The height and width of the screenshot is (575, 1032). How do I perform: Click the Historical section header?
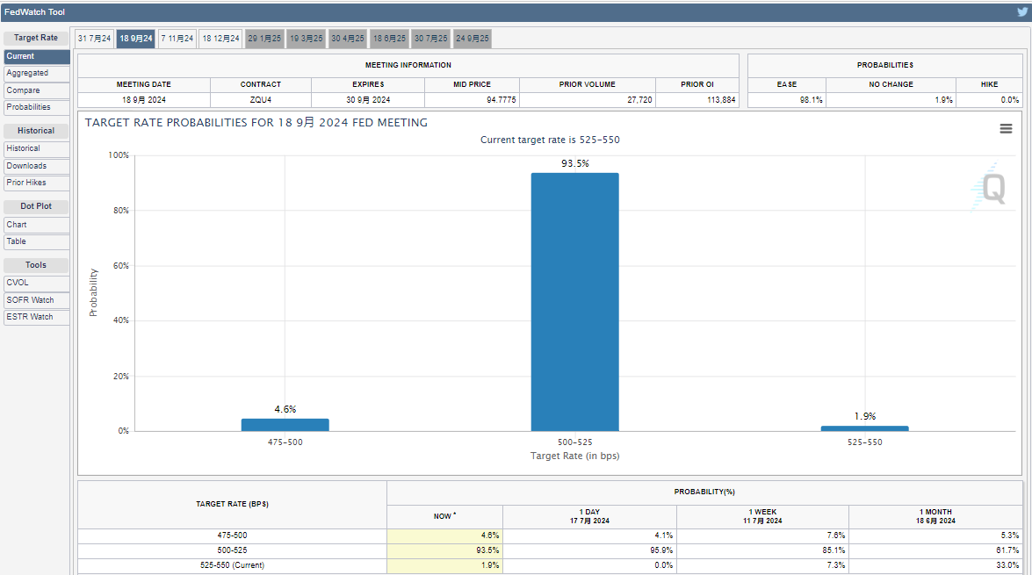[x=36, y=131]
